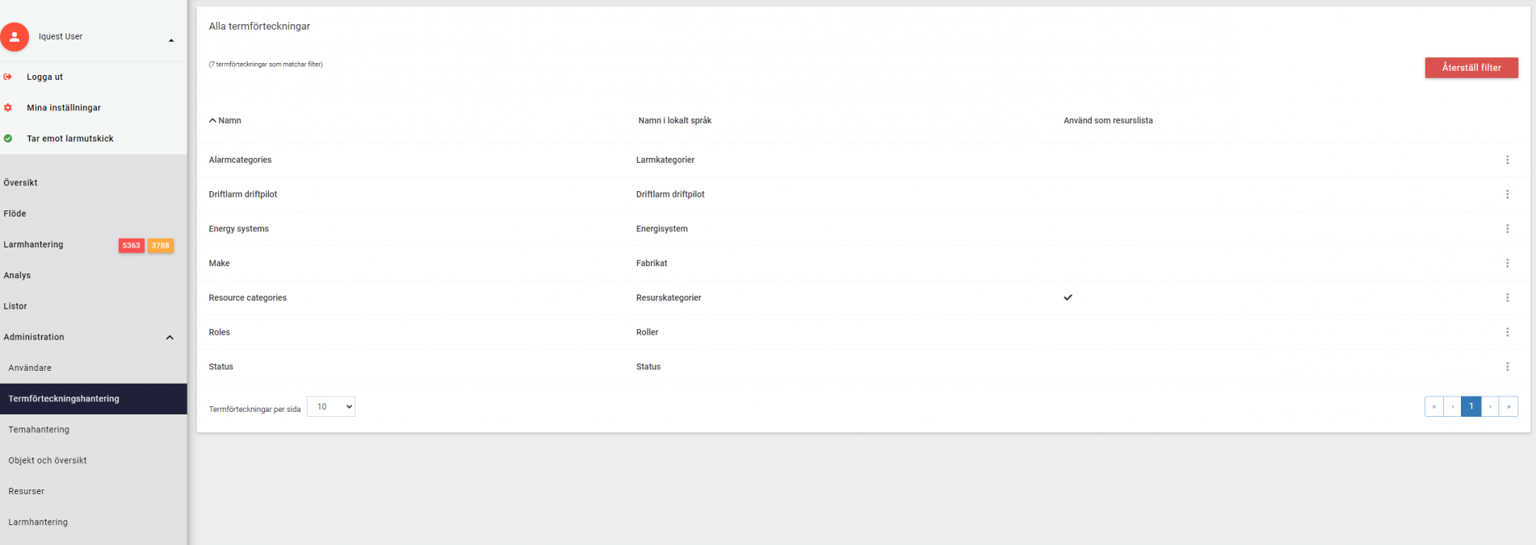
Task: Click the green Tar emot larmutskick check icon
Action: 8,139
